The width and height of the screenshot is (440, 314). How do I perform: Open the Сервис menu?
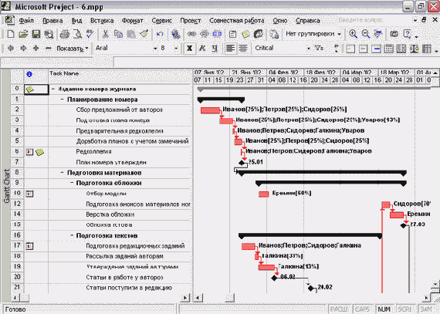point(161,21)
